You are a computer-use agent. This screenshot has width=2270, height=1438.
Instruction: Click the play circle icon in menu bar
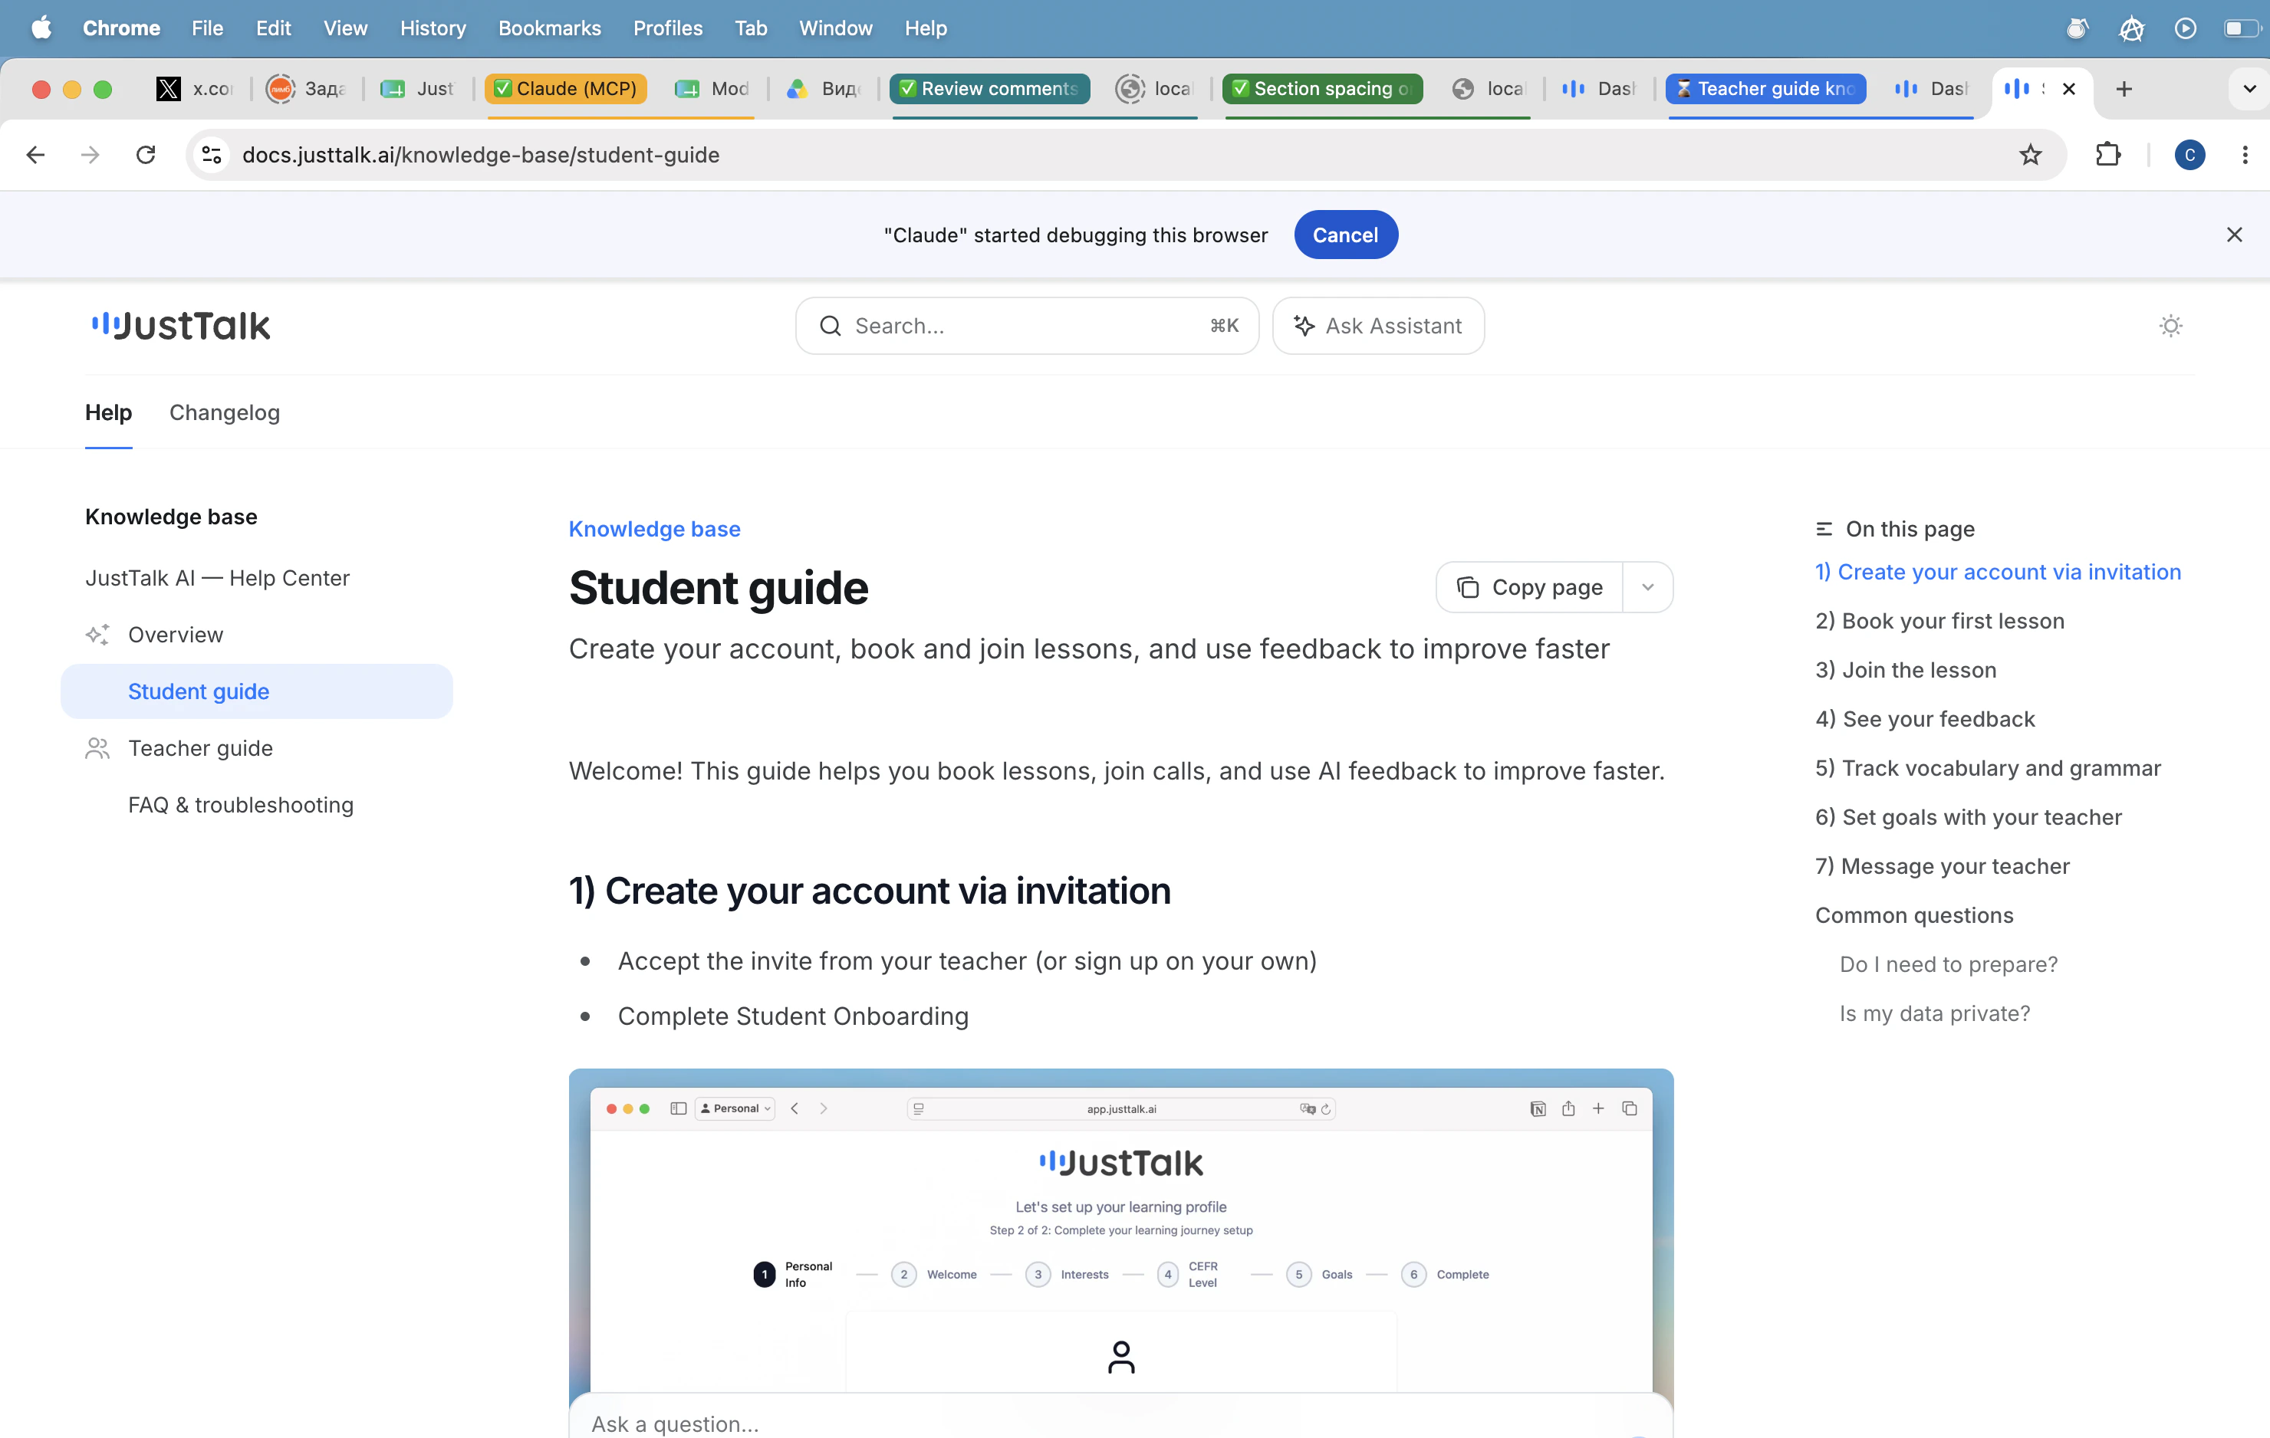[x=2185, y=28]
